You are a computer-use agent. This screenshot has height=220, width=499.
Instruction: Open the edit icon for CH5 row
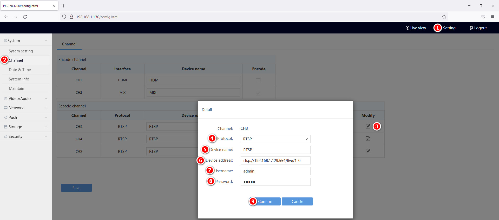pos(368,151)
